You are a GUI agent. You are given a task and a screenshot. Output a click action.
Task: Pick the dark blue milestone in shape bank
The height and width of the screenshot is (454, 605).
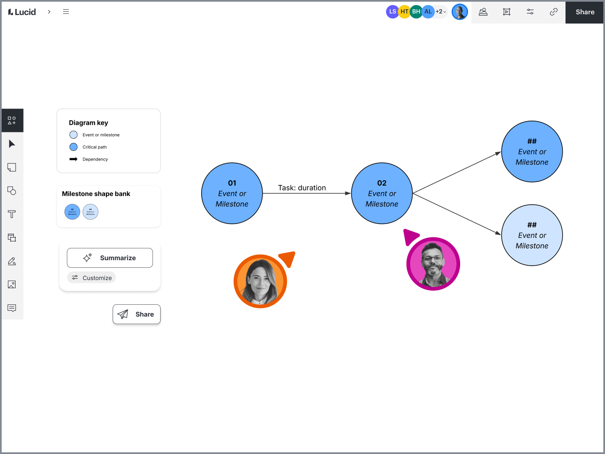(x=72, y=212)
